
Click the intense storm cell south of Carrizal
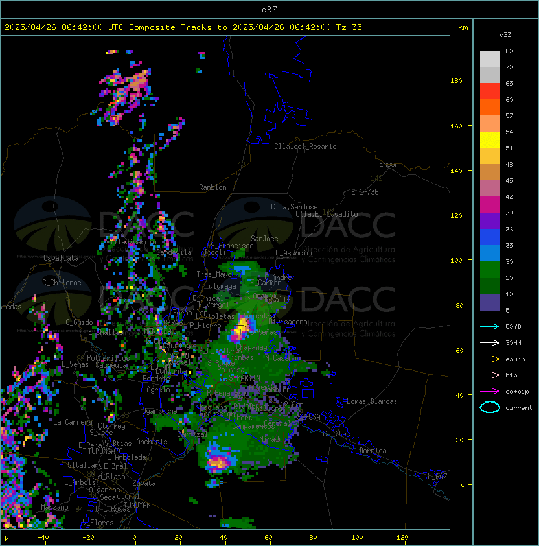point(219,462)
